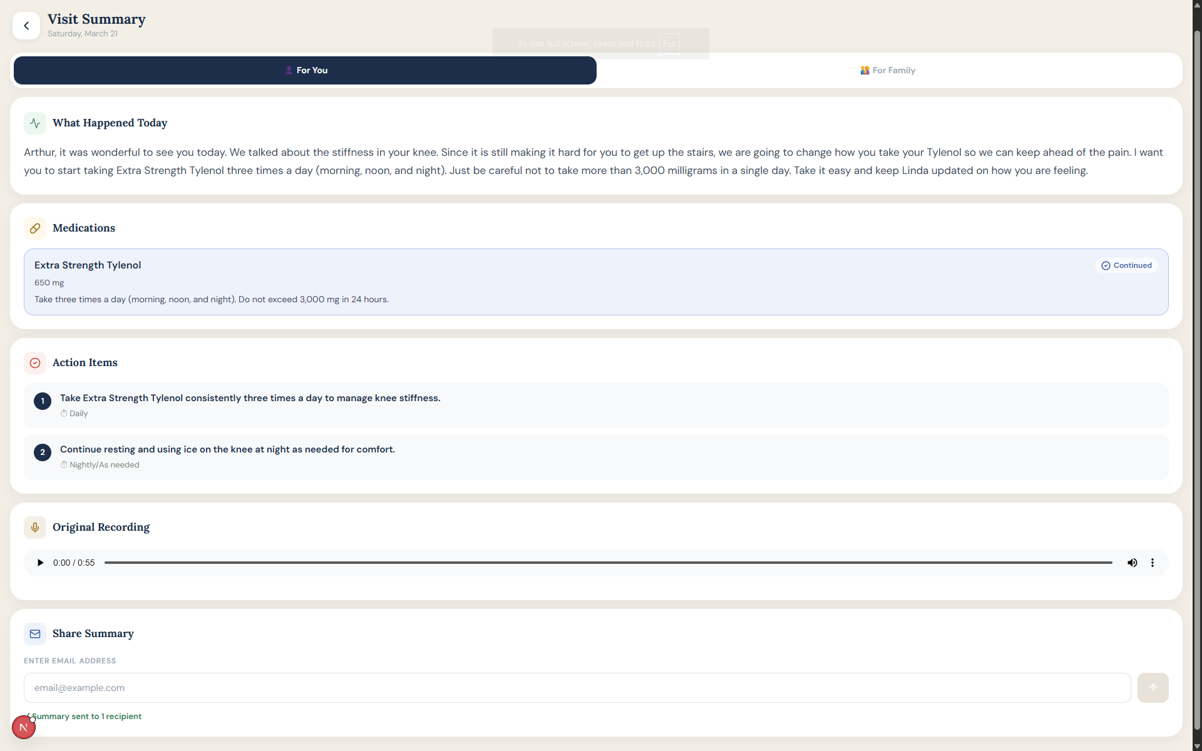This screenshot has height=751, width=1202.
Task: Click the email address input field
Action: [577, 688]
